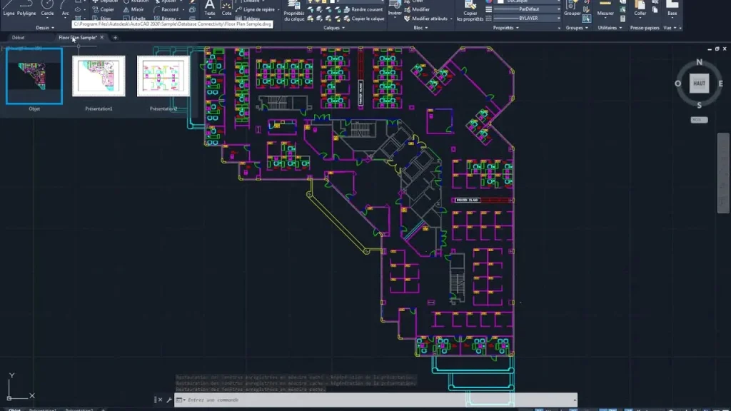Viewport: 731px width, 411px height.
Task: Expand the Vue panel
Action: pyautogui.click(x=670, y=28)
